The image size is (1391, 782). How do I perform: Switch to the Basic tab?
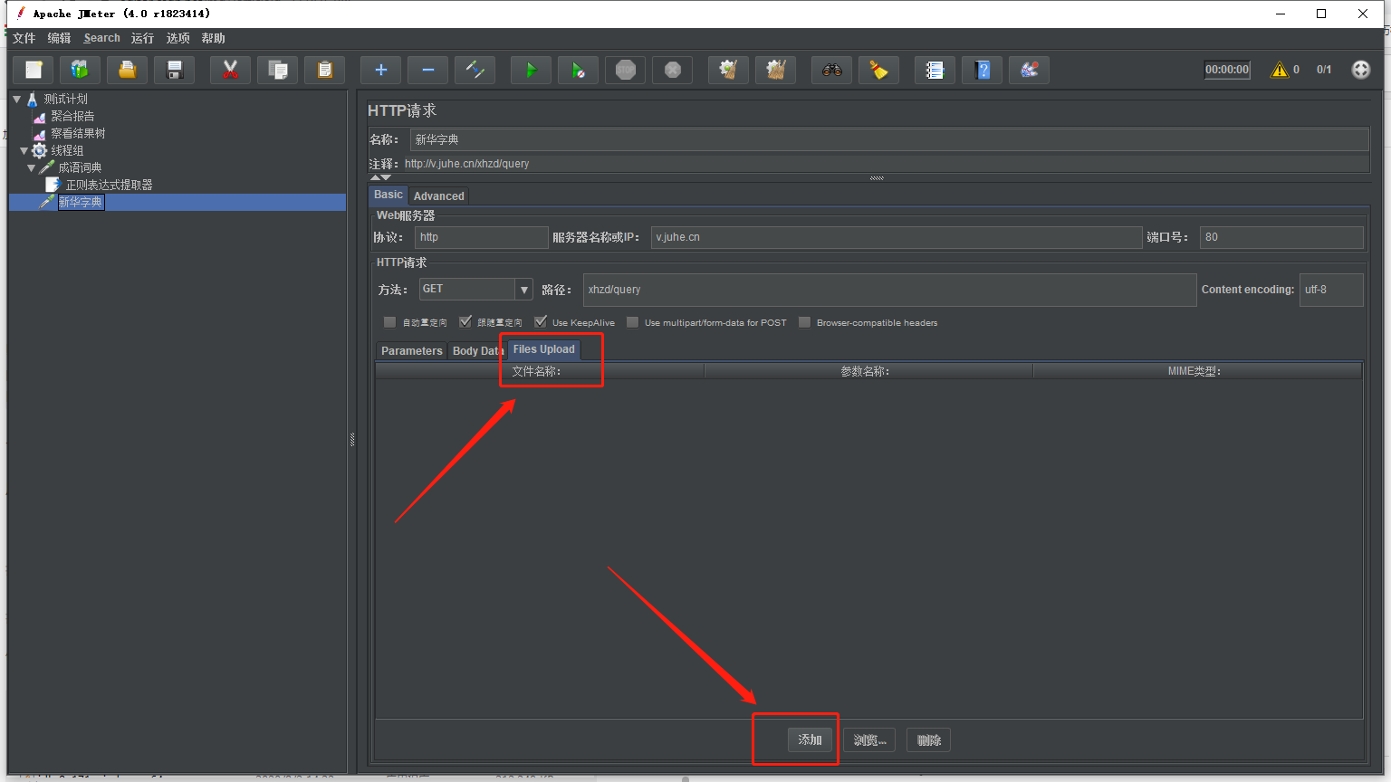click(389, 195)
